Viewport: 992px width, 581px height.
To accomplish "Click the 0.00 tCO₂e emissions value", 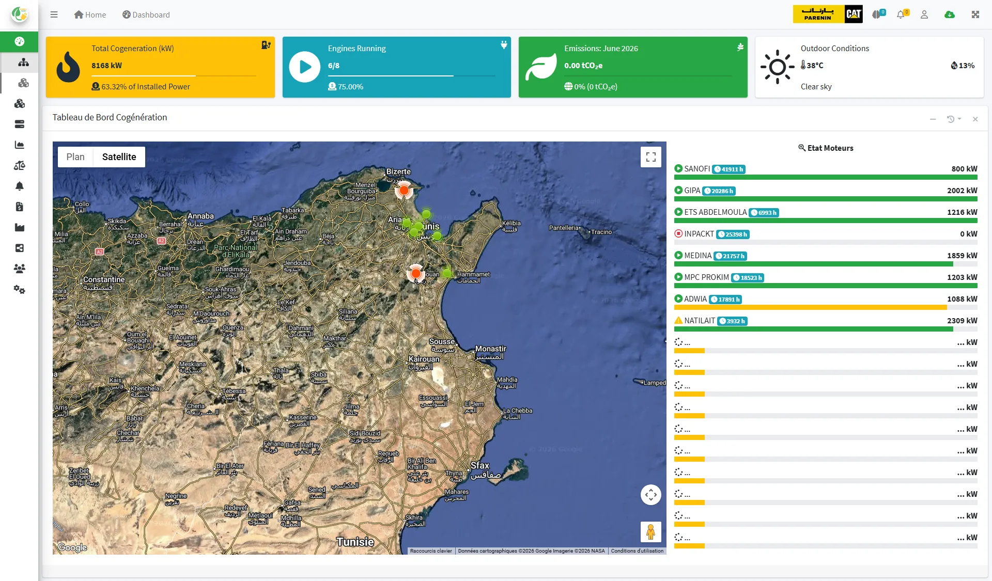I will (583, 66).
